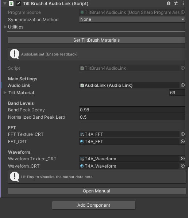Open object picker for Waveform_CRT field
Viewport: 189px width, 218px height.
[x=183, y=166]
